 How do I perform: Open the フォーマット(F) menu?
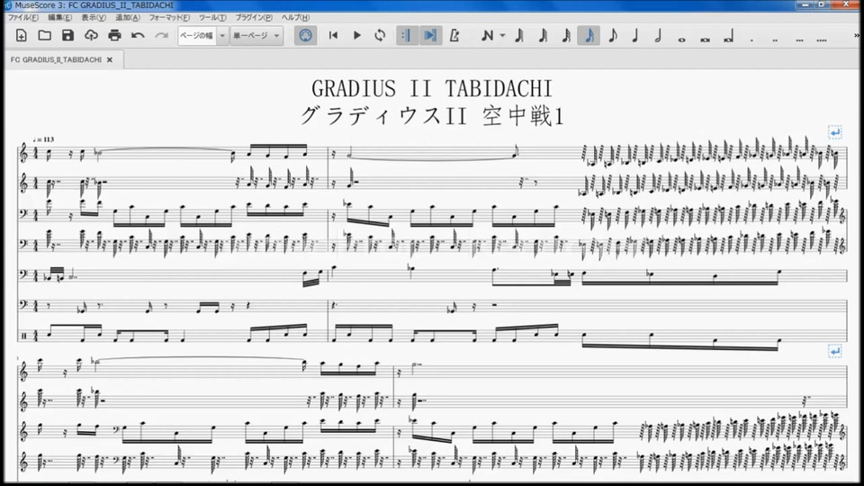(169, 18)
